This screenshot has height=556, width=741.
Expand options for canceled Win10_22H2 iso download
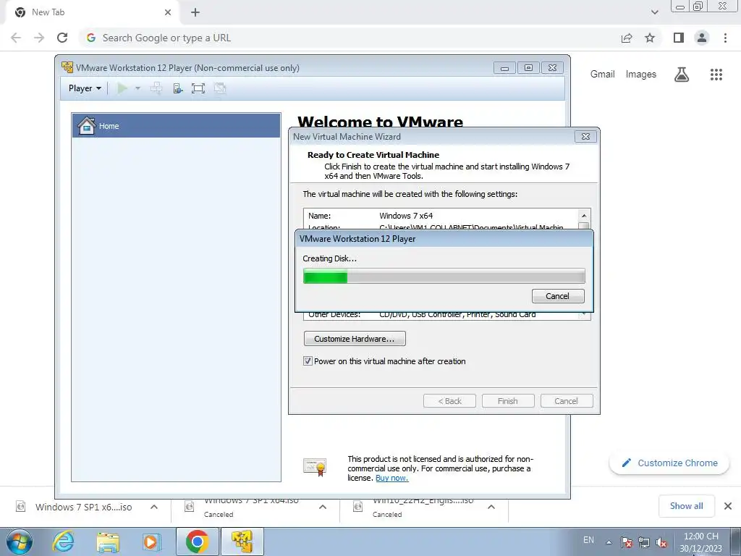pyautogui.click(x=491, y=507)
